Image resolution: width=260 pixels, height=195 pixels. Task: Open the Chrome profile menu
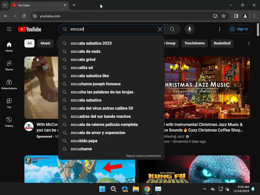tap(245, 16)
